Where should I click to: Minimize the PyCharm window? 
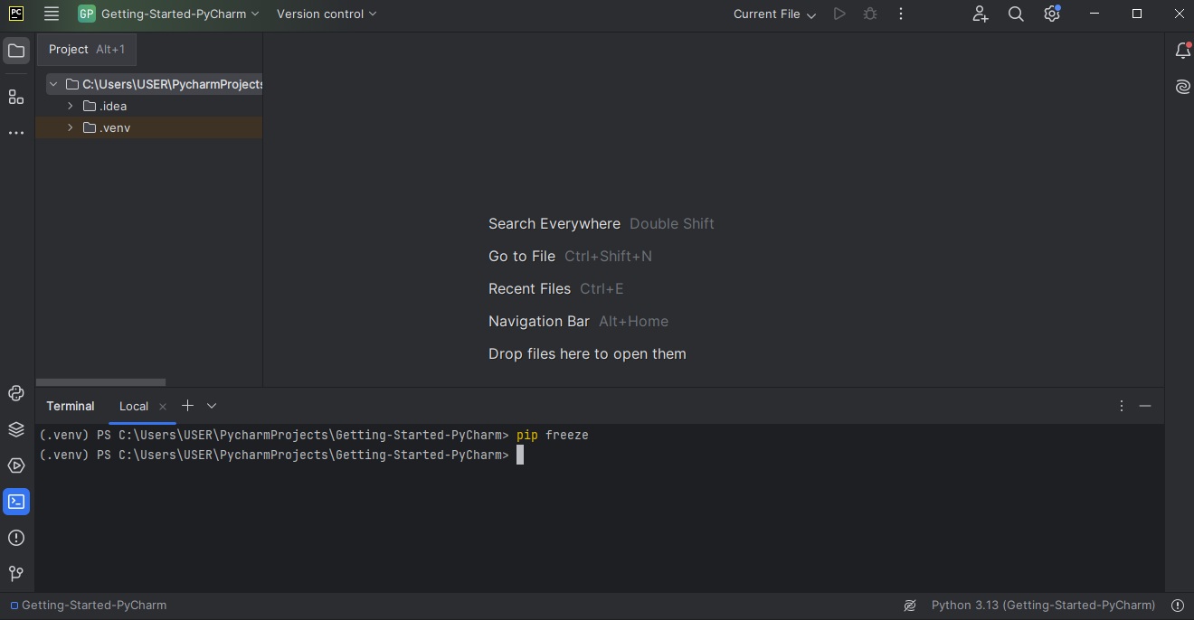tap(1095, 14)
